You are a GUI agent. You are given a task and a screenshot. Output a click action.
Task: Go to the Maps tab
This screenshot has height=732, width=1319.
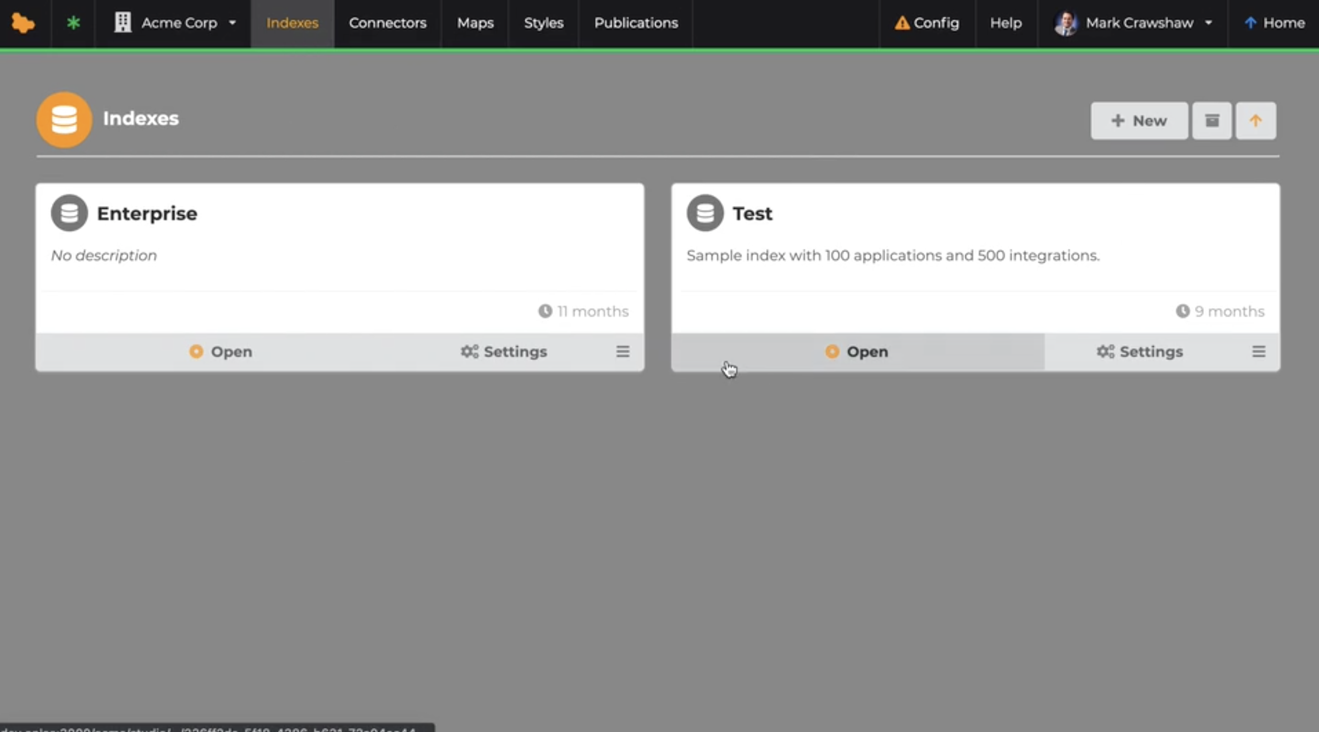pyautogui.click(x=475, y=23)
